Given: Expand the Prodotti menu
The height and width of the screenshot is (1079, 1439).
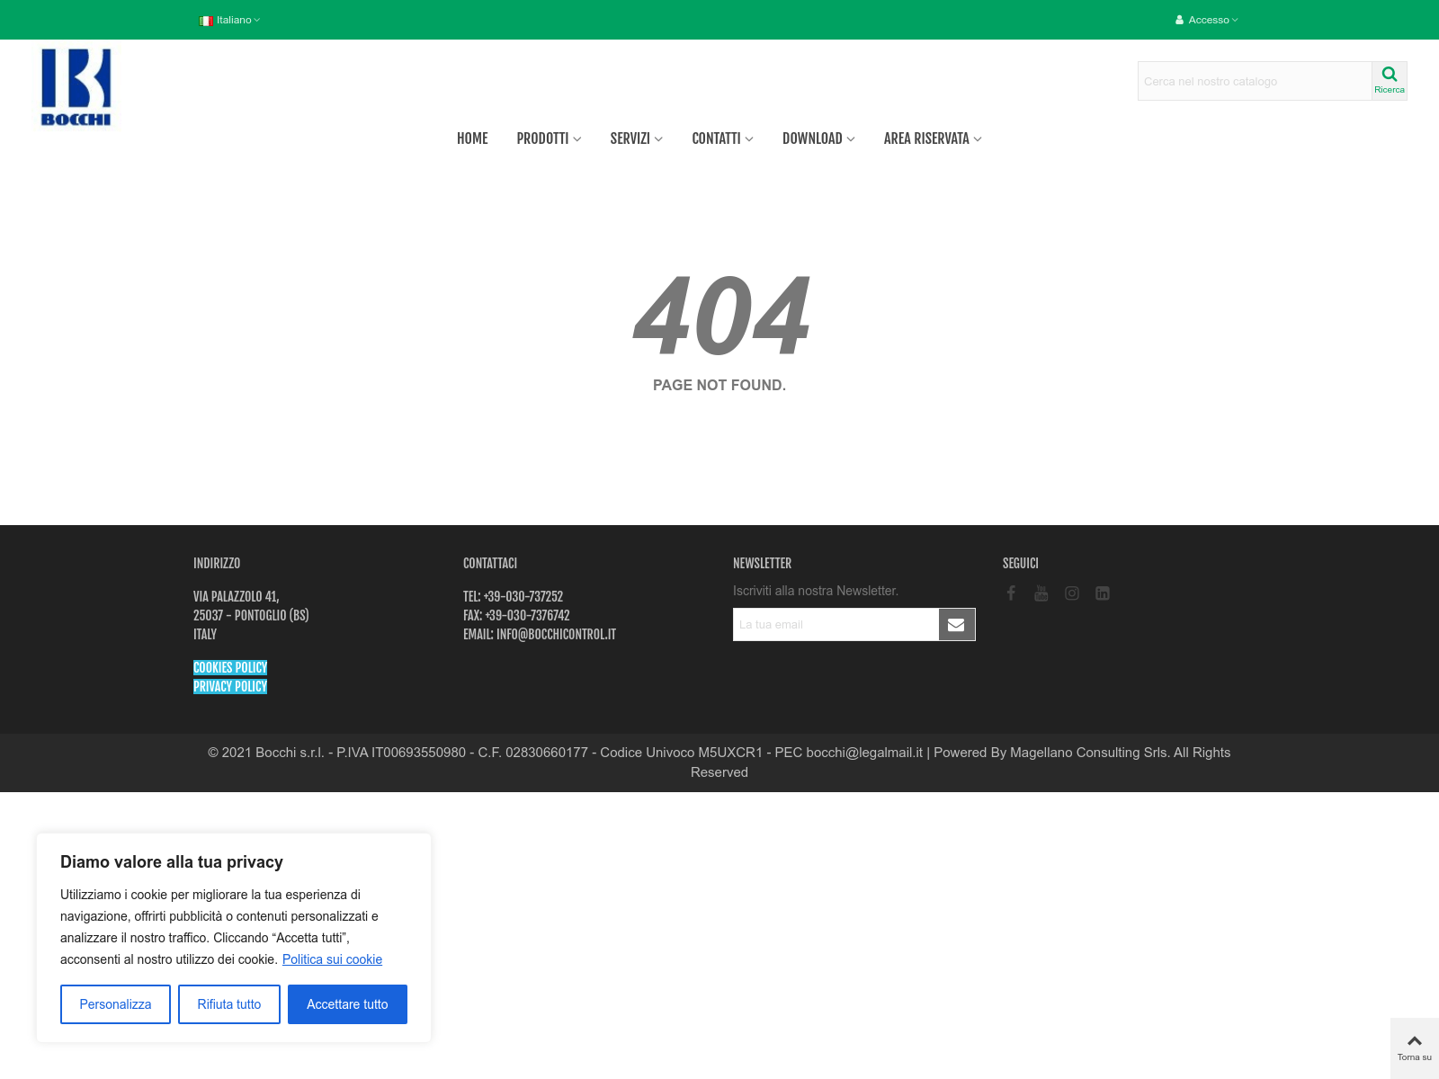Looking at the screenshot, I should click(549, 138).
